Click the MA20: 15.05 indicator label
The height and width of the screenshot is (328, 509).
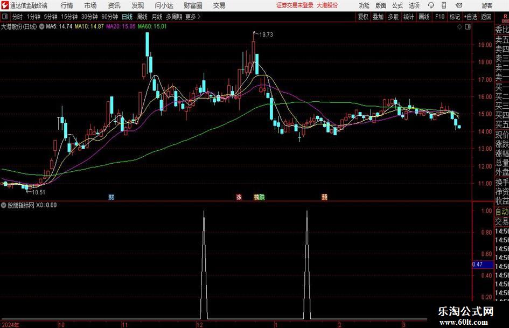[121, 26]
